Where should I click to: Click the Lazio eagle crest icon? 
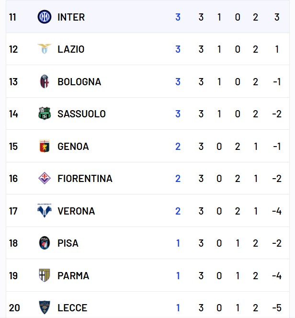(x=45, y=49)
